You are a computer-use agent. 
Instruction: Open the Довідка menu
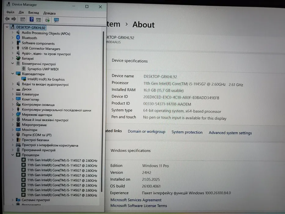(49, 13)
